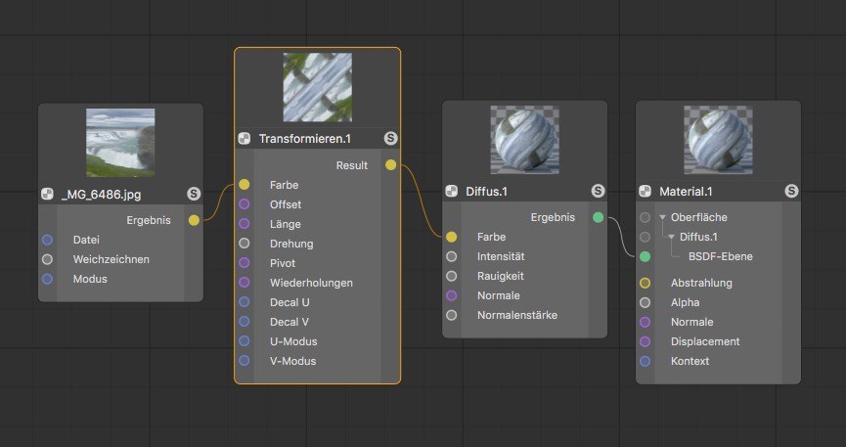Click the checker icon beside _MG_6486.jpg title

click(x=48, y=195)
